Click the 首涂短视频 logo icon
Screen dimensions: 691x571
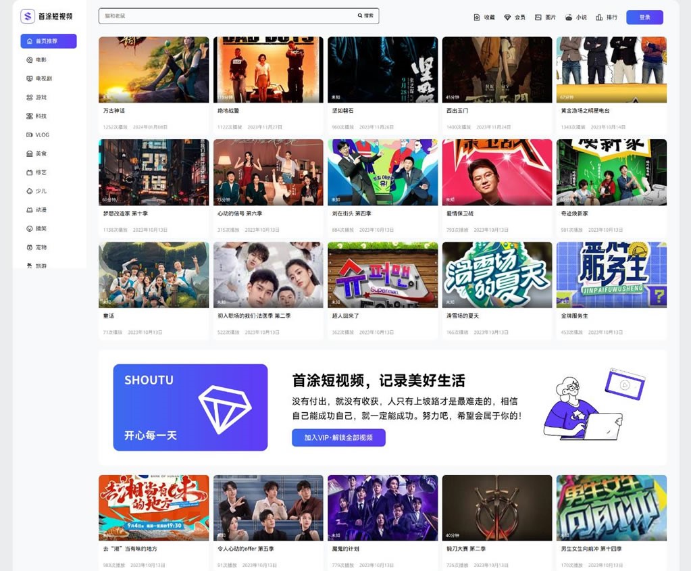(28, 16)
